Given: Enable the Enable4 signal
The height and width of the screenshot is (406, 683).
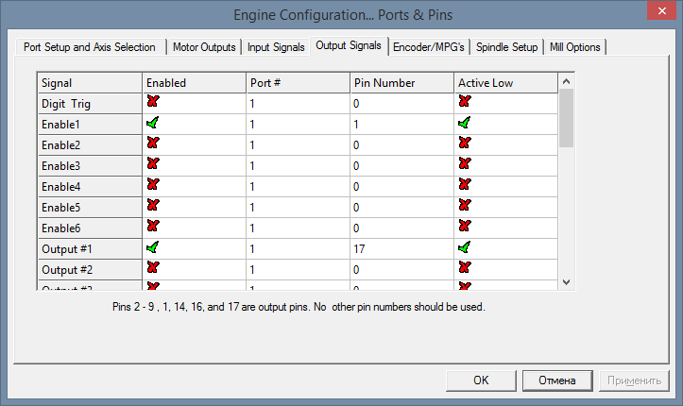Looking at the screenshot, I should (x=152, y=185).
